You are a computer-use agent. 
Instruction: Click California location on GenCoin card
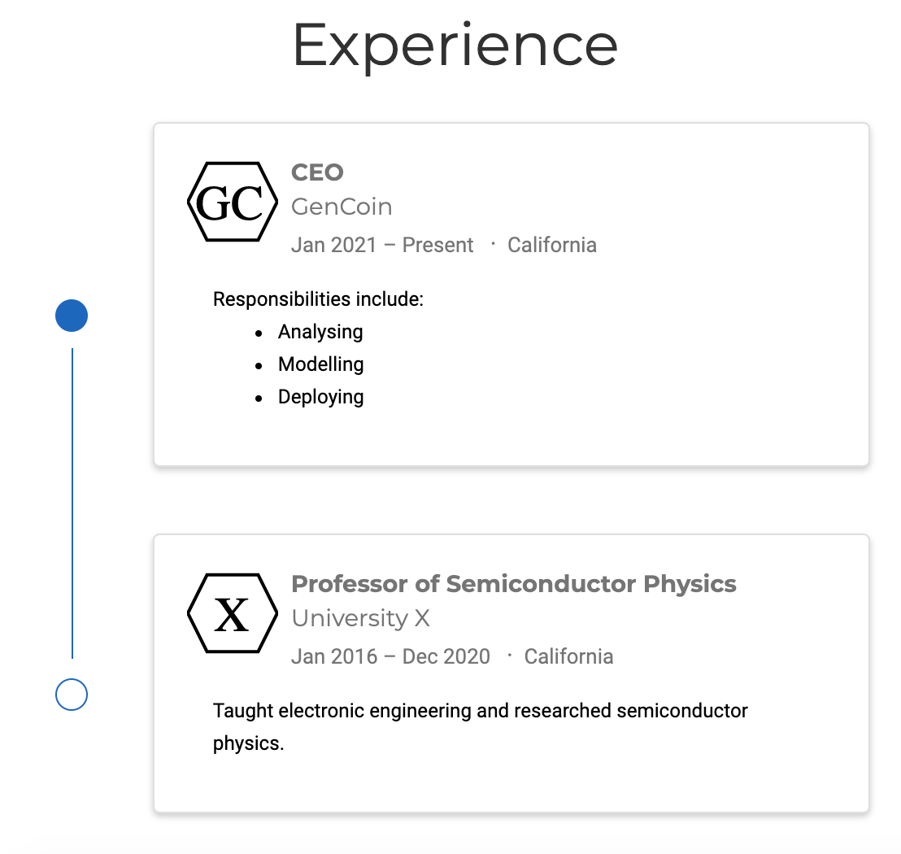[x=551, y=245]
